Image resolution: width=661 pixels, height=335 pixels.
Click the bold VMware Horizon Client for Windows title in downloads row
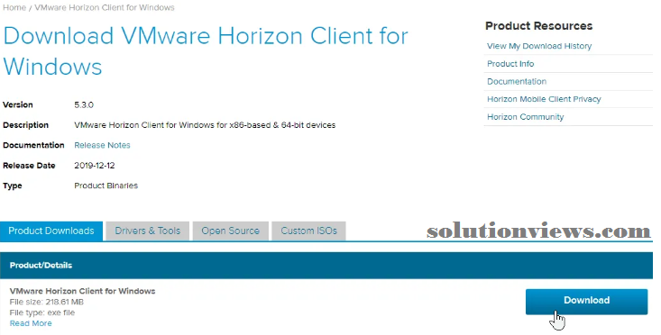82,291
